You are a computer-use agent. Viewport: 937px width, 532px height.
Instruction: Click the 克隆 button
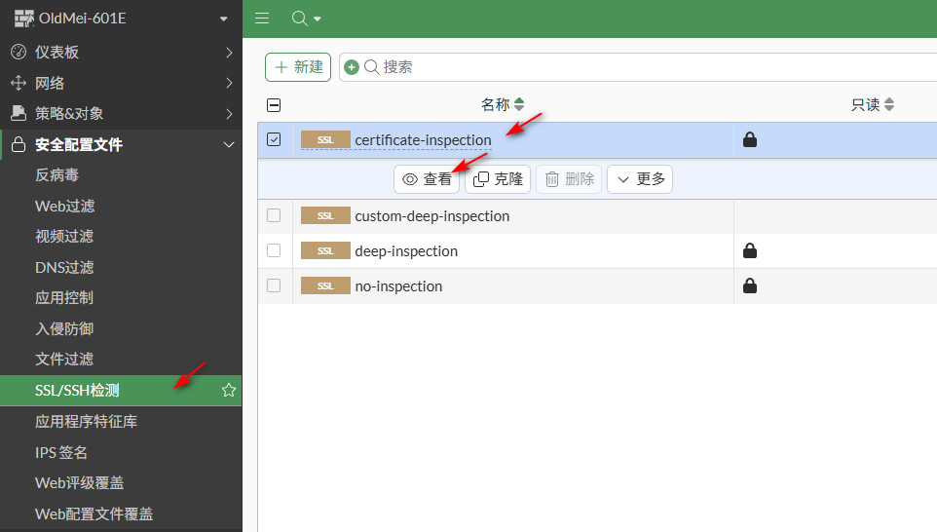coord(498,179)
